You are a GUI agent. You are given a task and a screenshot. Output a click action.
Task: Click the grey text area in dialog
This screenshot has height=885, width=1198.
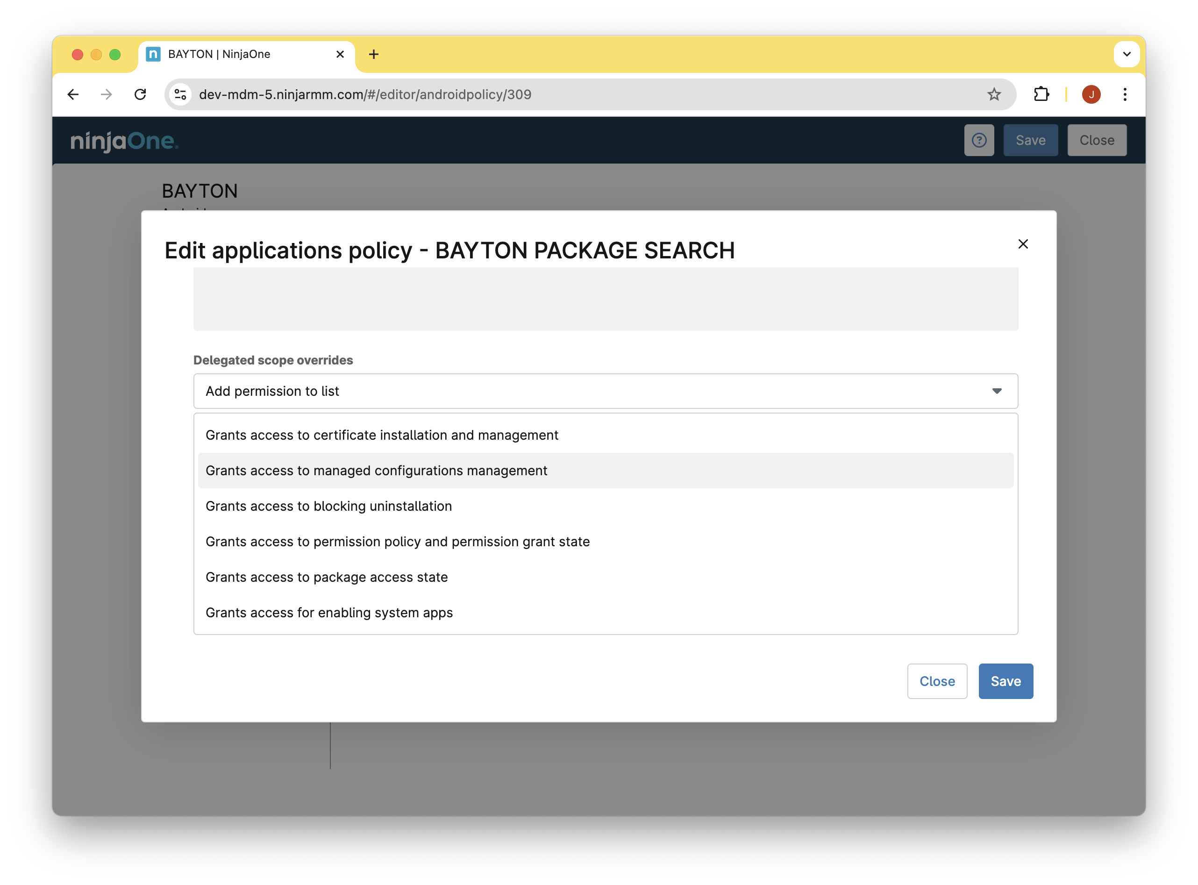tap(605, 299)
